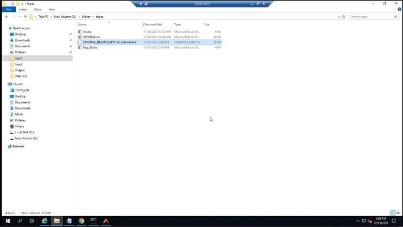Open Google Chrome from the taskbar
This screenshot has width=403, height=227.
click(x=81, y=221)
